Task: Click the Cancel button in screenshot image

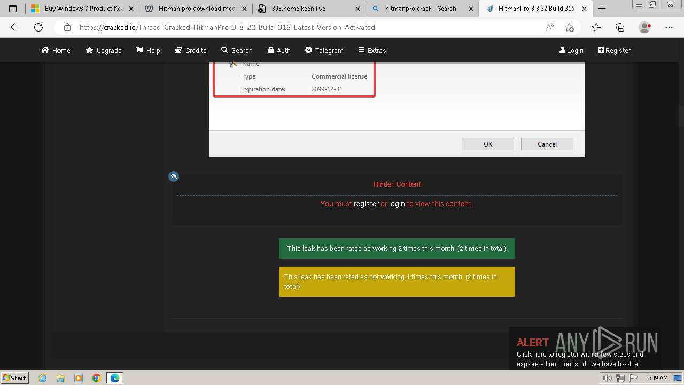Action: (x=547, y=144)
